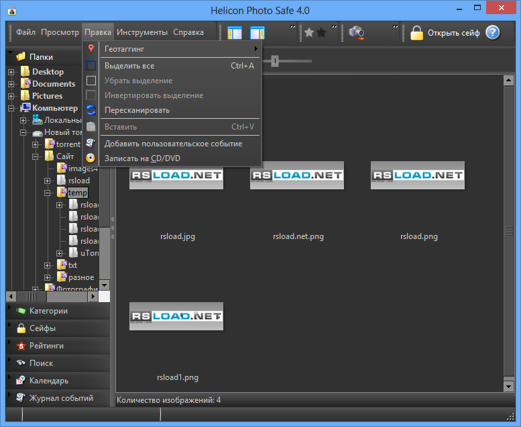
Task: Open the Поиск panel
Action: (58, 363)
